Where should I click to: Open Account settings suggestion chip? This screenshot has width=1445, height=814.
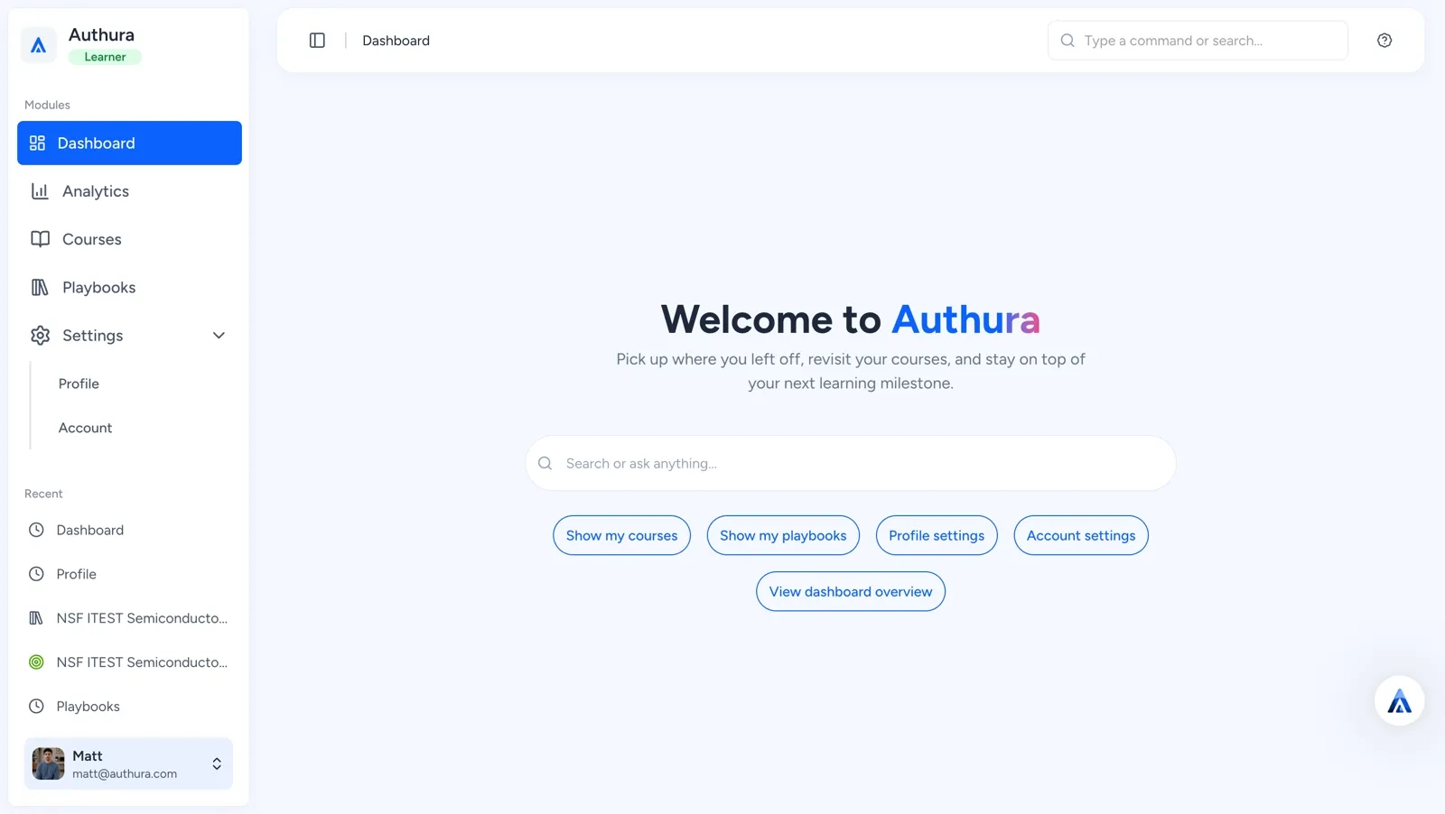[x=1081, y=535]
